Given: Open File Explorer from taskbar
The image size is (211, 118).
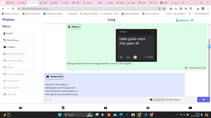Looking at the screenshot, I should (x=133, y=115).
